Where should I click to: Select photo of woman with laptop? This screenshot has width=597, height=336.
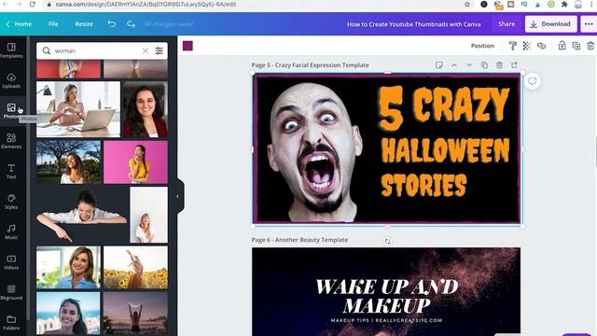click(x=78, y=109)
